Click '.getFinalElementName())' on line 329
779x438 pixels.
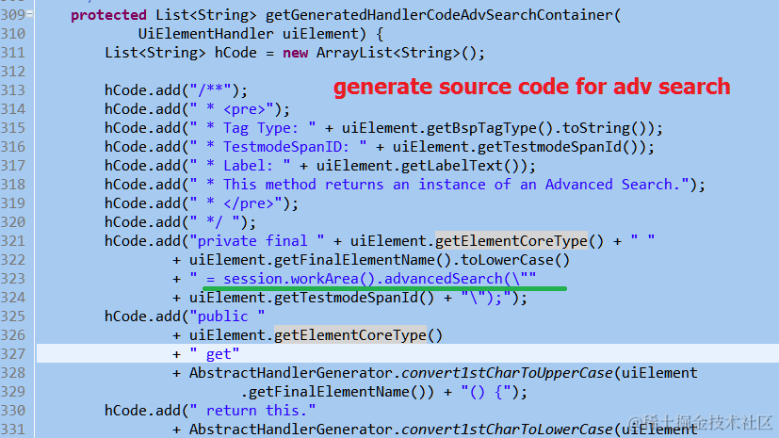coord(337,392)
